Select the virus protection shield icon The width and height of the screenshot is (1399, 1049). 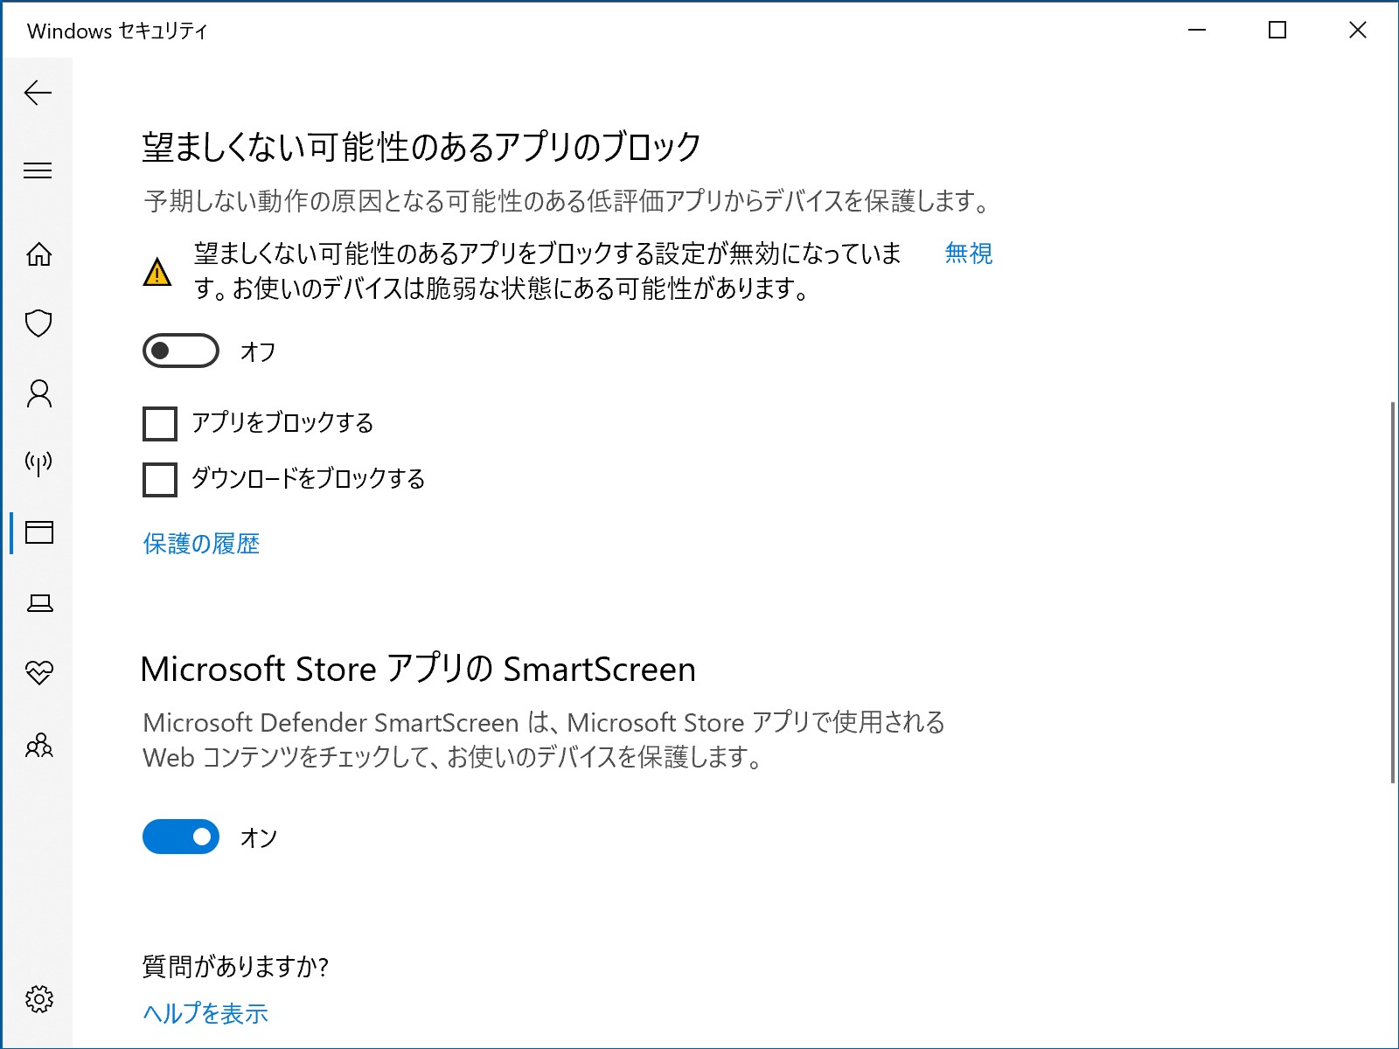[38, 324]
